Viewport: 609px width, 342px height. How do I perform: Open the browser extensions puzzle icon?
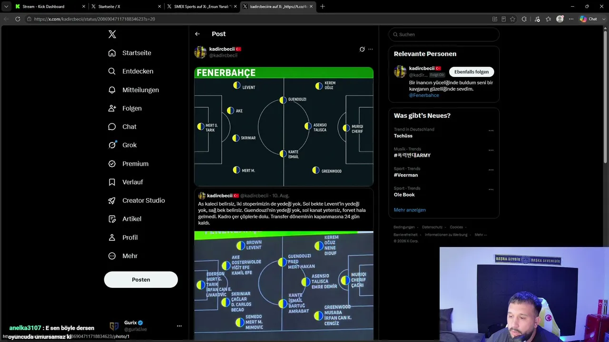(x=524, y=19)
